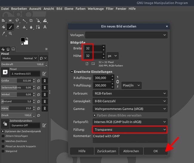Open the Datei menu

[x=5, y=9]
